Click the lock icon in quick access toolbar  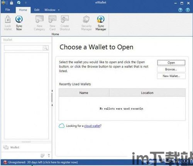coord(12,3)
